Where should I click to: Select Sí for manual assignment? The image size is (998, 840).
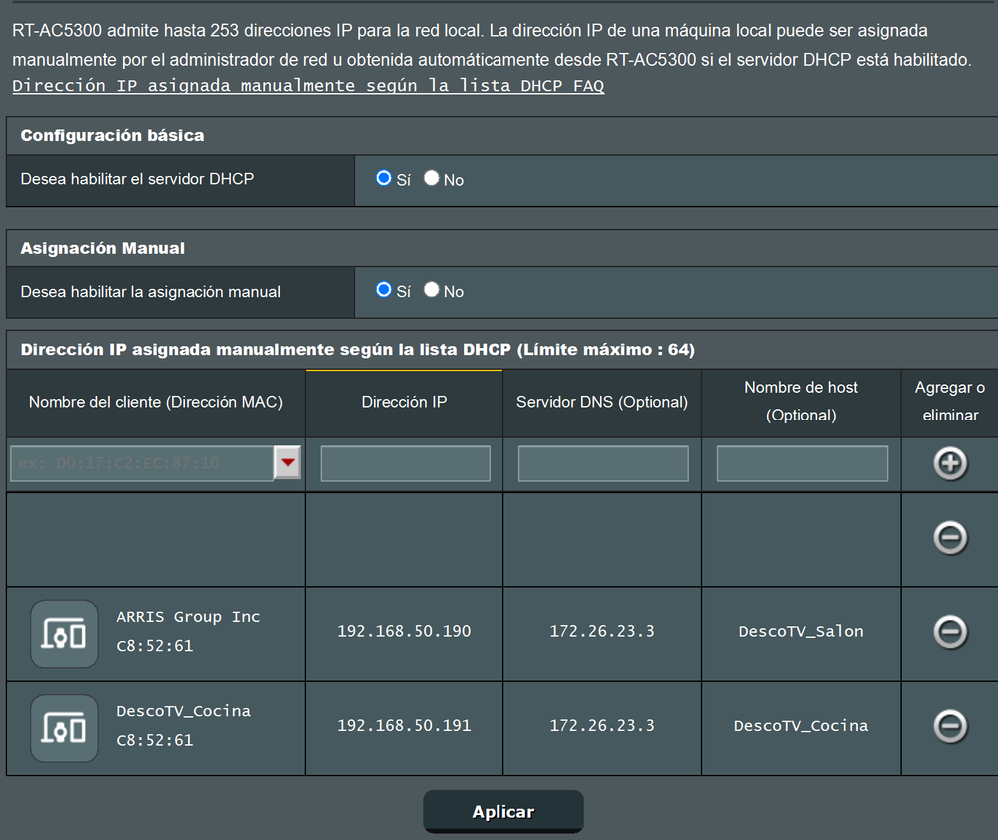tap(383, 291)
